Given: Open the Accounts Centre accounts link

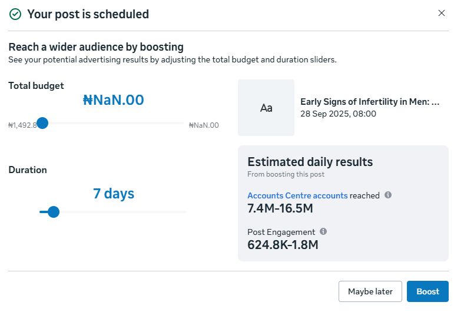Looking at the screenshot, I should pos(297,195).
